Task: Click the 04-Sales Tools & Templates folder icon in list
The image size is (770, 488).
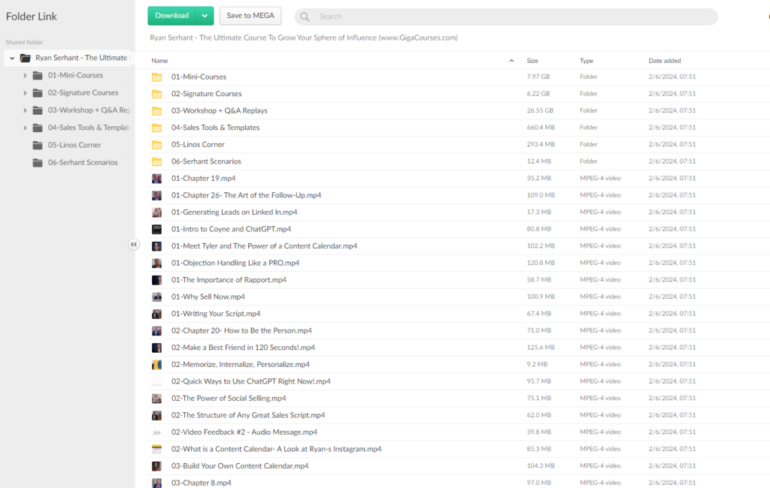Action: (156, 128)
